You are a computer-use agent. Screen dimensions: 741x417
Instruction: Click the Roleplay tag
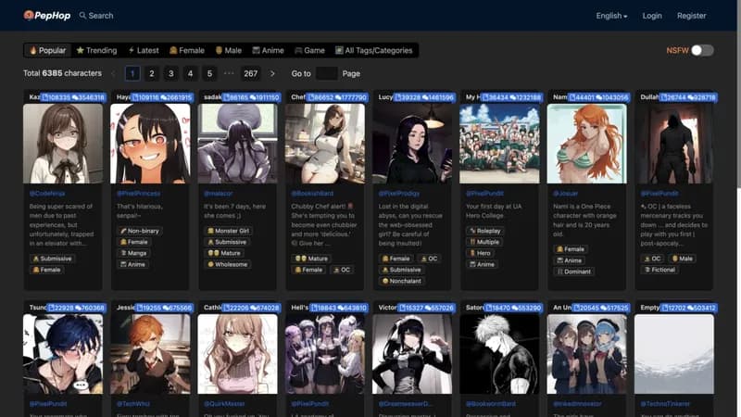pos(484,231)
